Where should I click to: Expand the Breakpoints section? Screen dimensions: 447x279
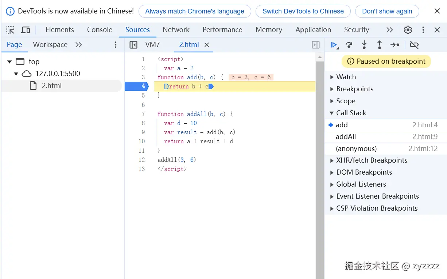click(x=332, y=89)
